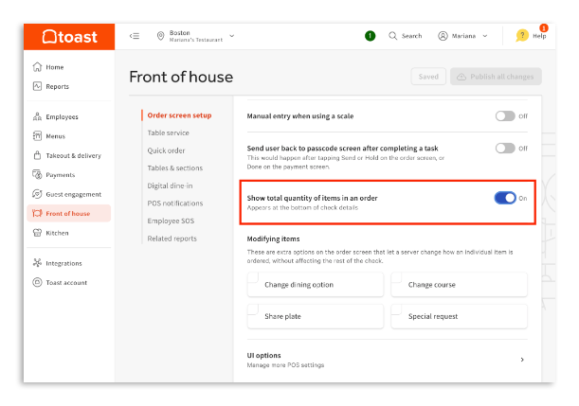Go to Home in sidebar
Image resolution: width=579 pixels, height=406 pixels.
(54, 67)
